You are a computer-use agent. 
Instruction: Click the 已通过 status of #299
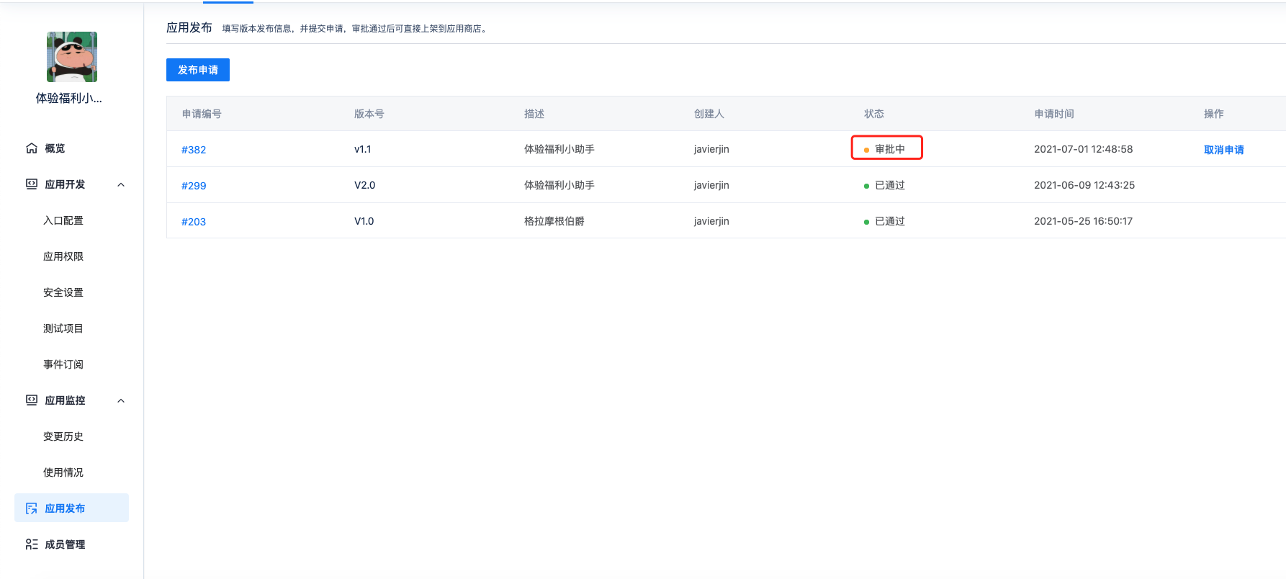point(885,185)
